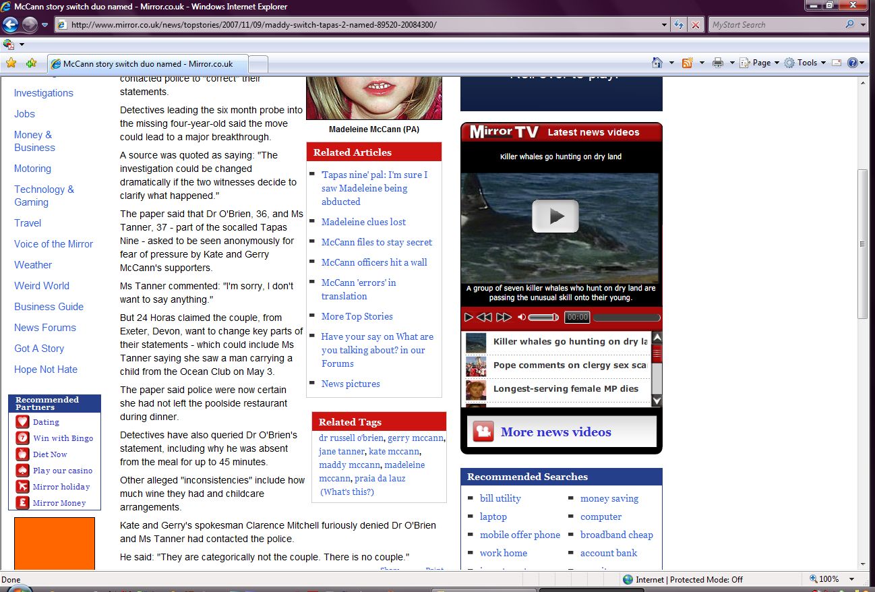Open the Favorites Center star icon
The image size is (875, 592).
point(11,63)
